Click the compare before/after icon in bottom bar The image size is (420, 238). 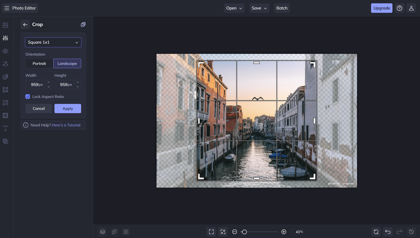[114, 232]
